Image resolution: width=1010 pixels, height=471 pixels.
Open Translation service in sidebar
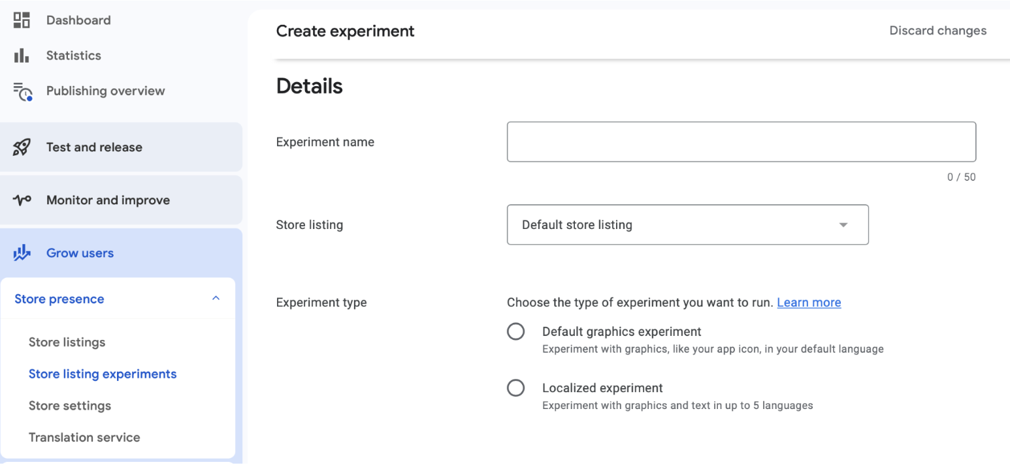tap(84, 437)
